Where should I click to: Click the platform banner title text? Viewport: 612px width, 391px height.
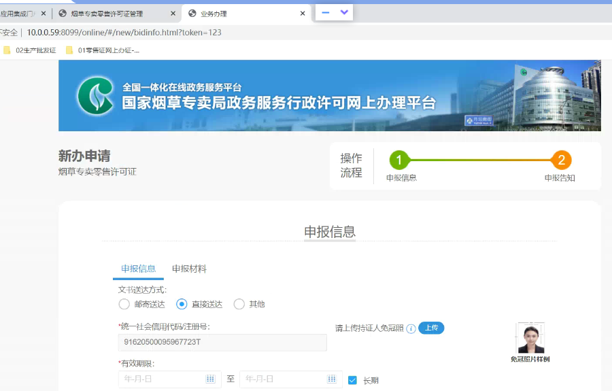[279, 103]
